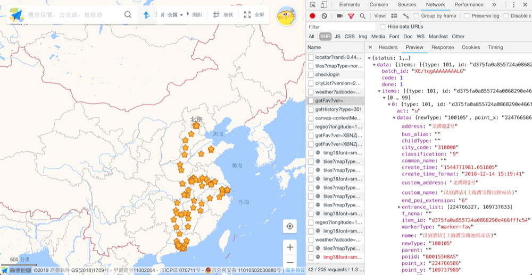Open the Sources tab

pos(407,5)
